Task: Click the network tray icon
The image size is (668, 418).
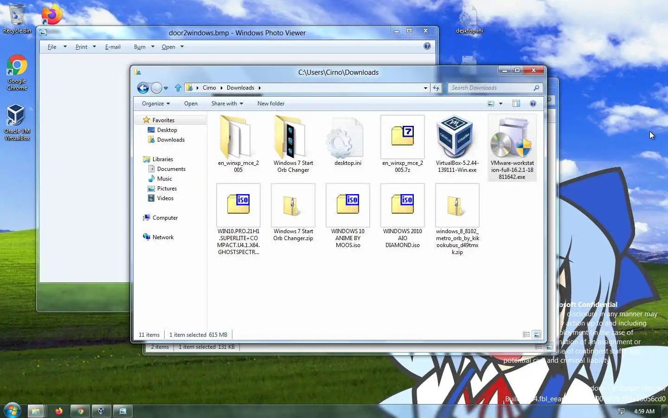Action: (x=621, y=411)
